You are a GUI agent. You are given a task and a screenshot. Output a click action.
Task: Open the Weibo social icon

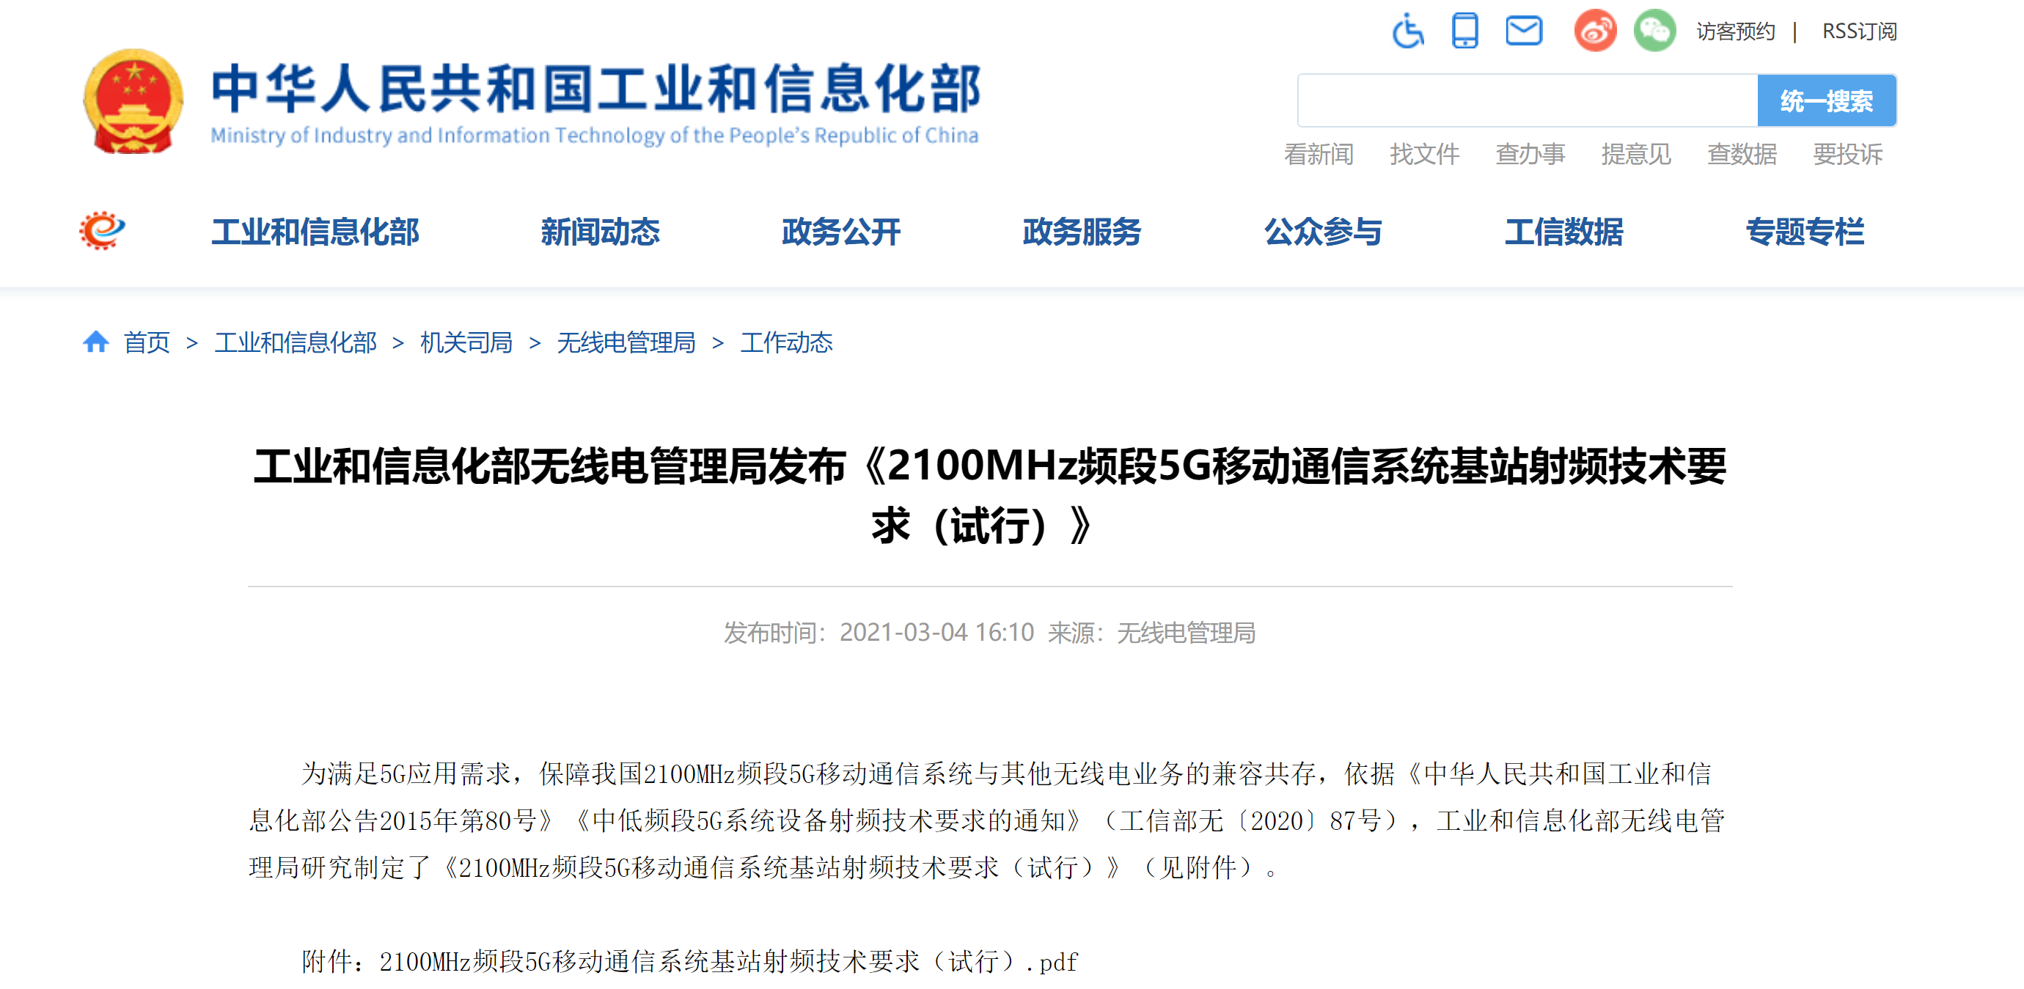coord(1595,31)
